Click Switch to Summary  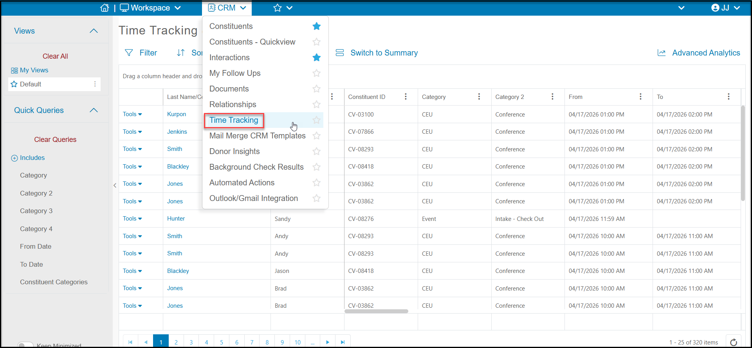377,53
